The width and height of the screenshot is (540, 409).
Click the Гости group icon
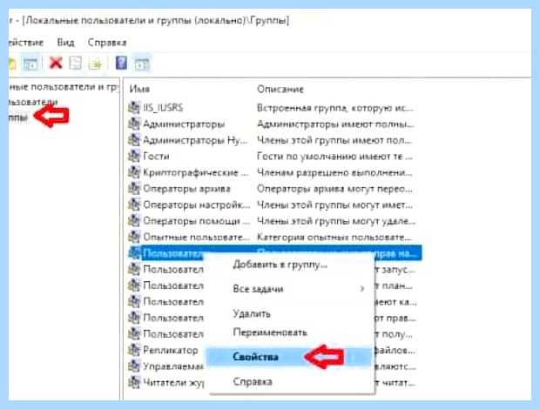click(x=133, y=156)
